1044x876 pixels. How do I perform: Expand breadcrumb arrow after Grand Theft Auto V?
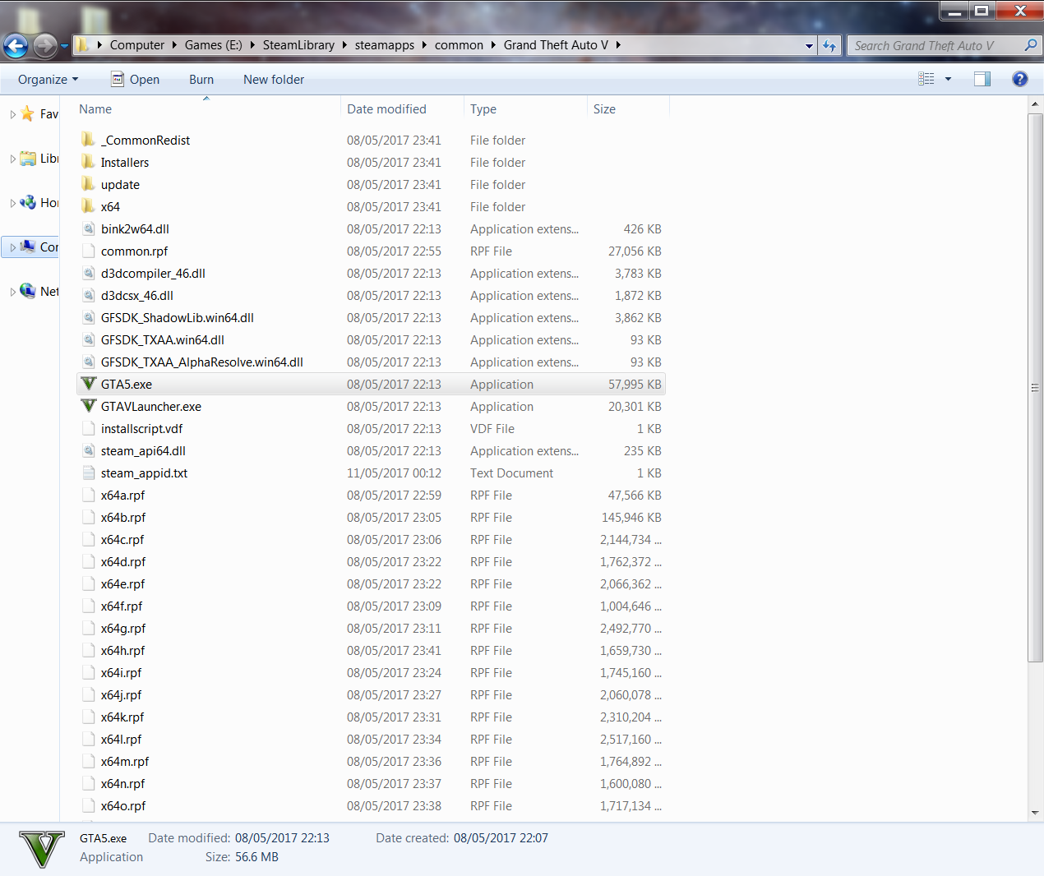click(617, 45)
